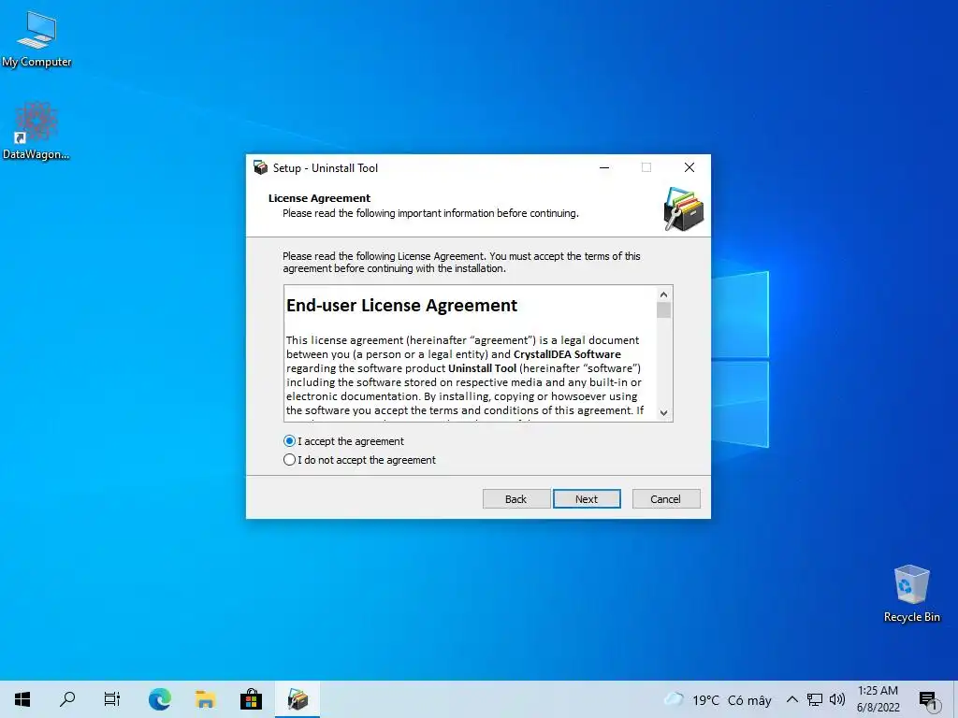Open the Recycle Bin desktop icon
Screen dimensions: 958x718
tap(911, 594)
